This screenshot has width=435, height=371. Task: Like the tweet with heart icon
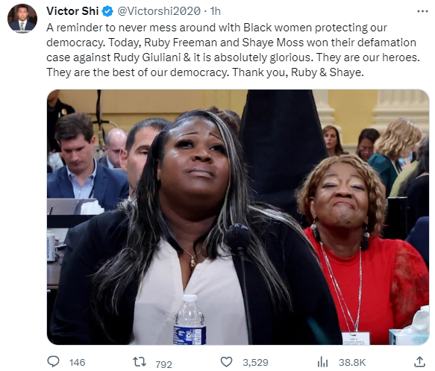click(226, 362)
